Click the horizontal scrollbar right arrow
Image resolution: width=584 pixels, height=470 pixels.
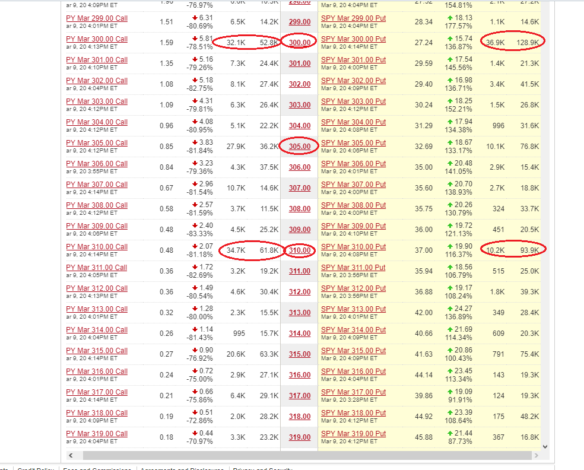[x=537, y=456]
